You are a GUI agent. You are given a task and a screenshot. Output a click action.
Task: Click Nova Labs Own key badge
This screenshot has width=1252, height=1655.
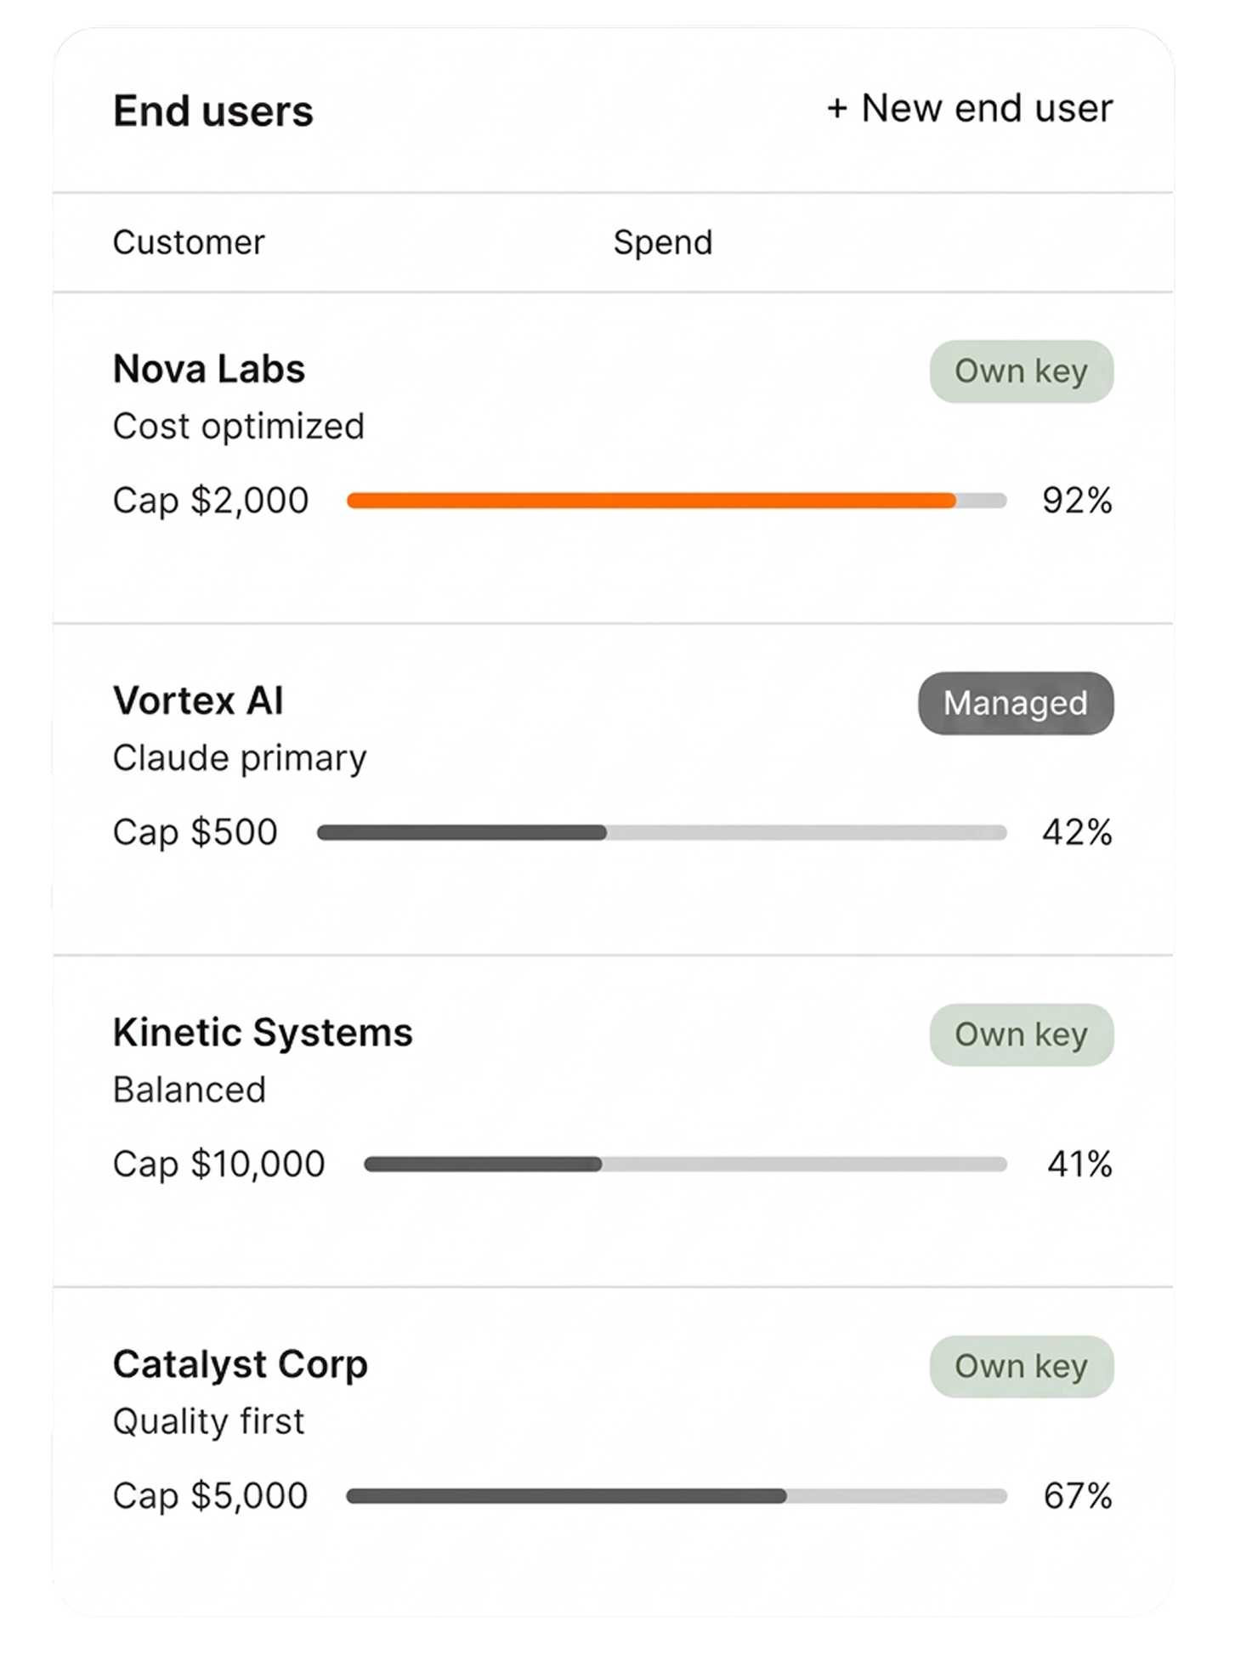1021,371
